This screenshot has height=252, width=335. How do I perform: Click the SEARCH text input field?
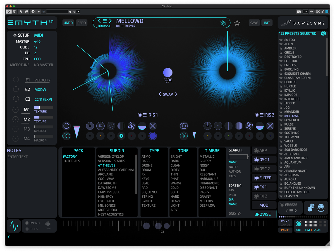[x=238, y=157]
